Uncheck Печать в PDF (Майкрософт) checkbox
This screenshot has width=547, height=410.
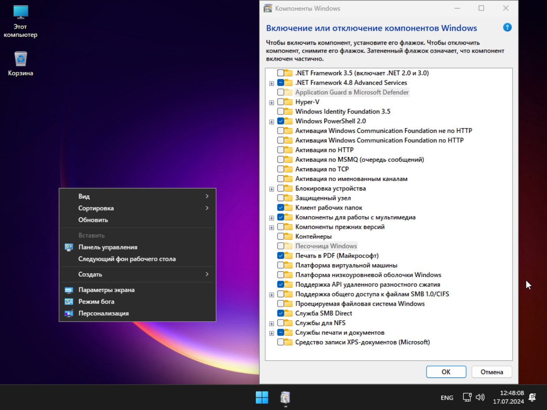coord(280,256)
